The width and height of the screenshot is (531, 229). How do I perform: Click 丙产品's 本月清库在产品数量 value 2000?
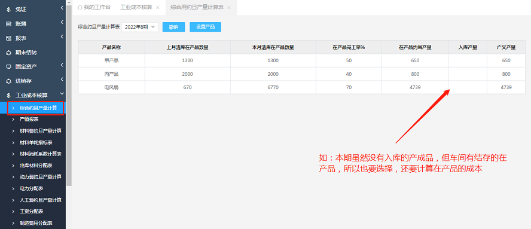tap(273, 74)
